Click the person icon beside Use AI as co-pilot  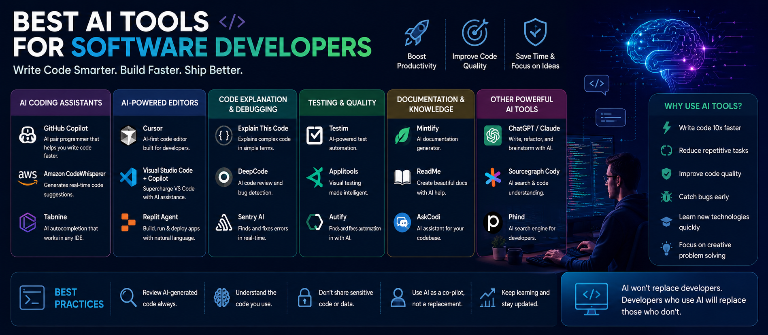pos(398,298)
